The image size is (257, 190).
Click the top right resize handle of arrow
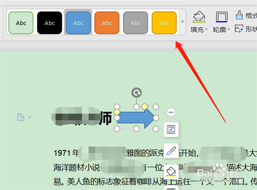(x=156, y=107)
